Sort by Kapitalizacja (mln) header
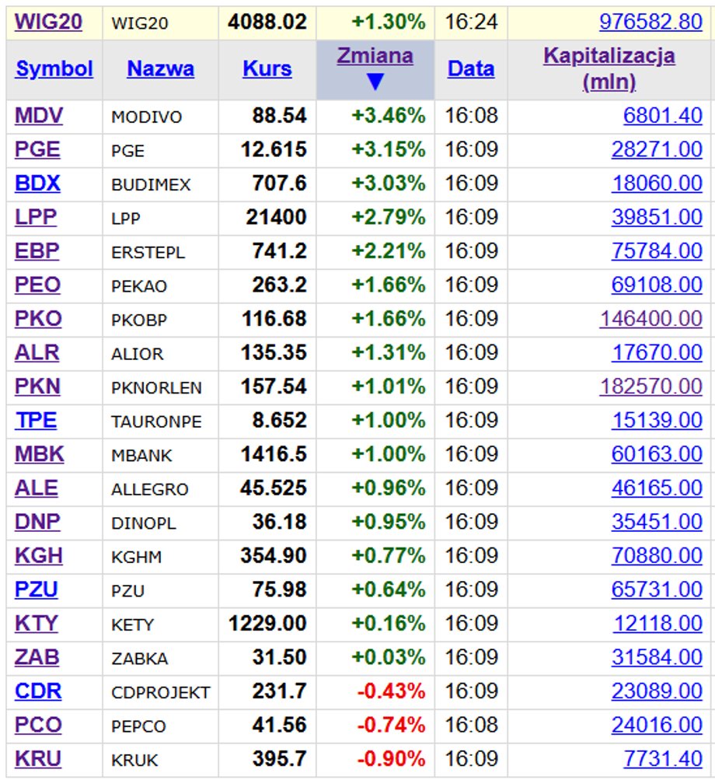The image size is (715, 780). (609, 68)
